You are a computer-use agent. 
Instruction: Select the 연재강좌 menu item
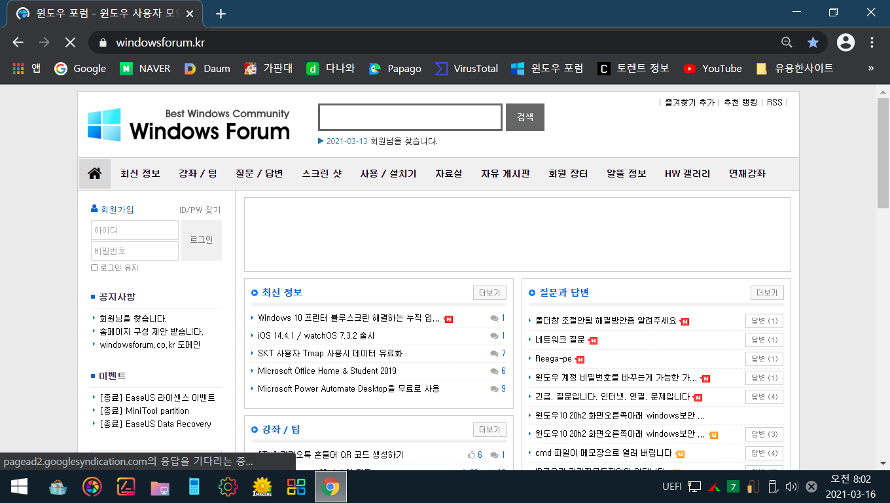coord(747,174)
